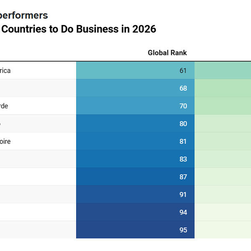Select the dark blue cell showing 94
Screen dimensions: 251x251
[135, 212]
